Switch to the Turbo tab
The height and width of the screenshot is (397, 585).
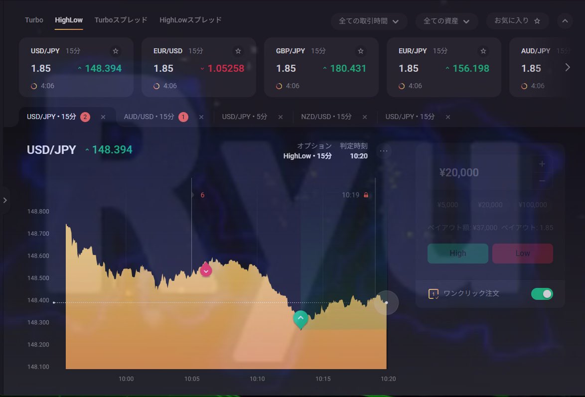click(x=34, y=20)
